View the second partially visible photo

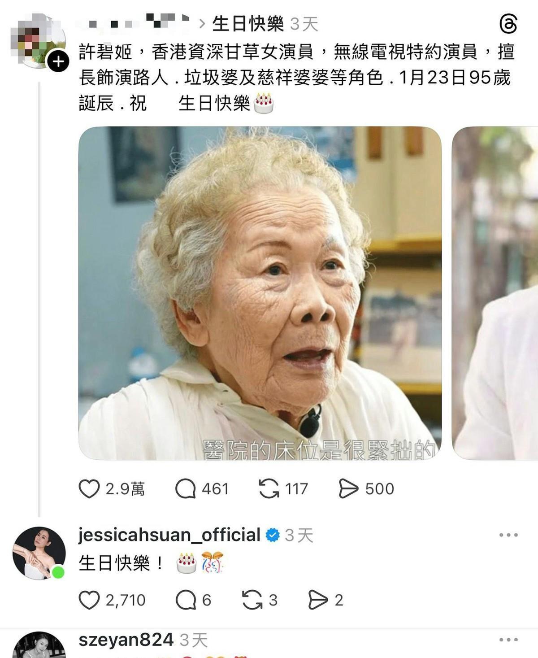tap(495, 293)
